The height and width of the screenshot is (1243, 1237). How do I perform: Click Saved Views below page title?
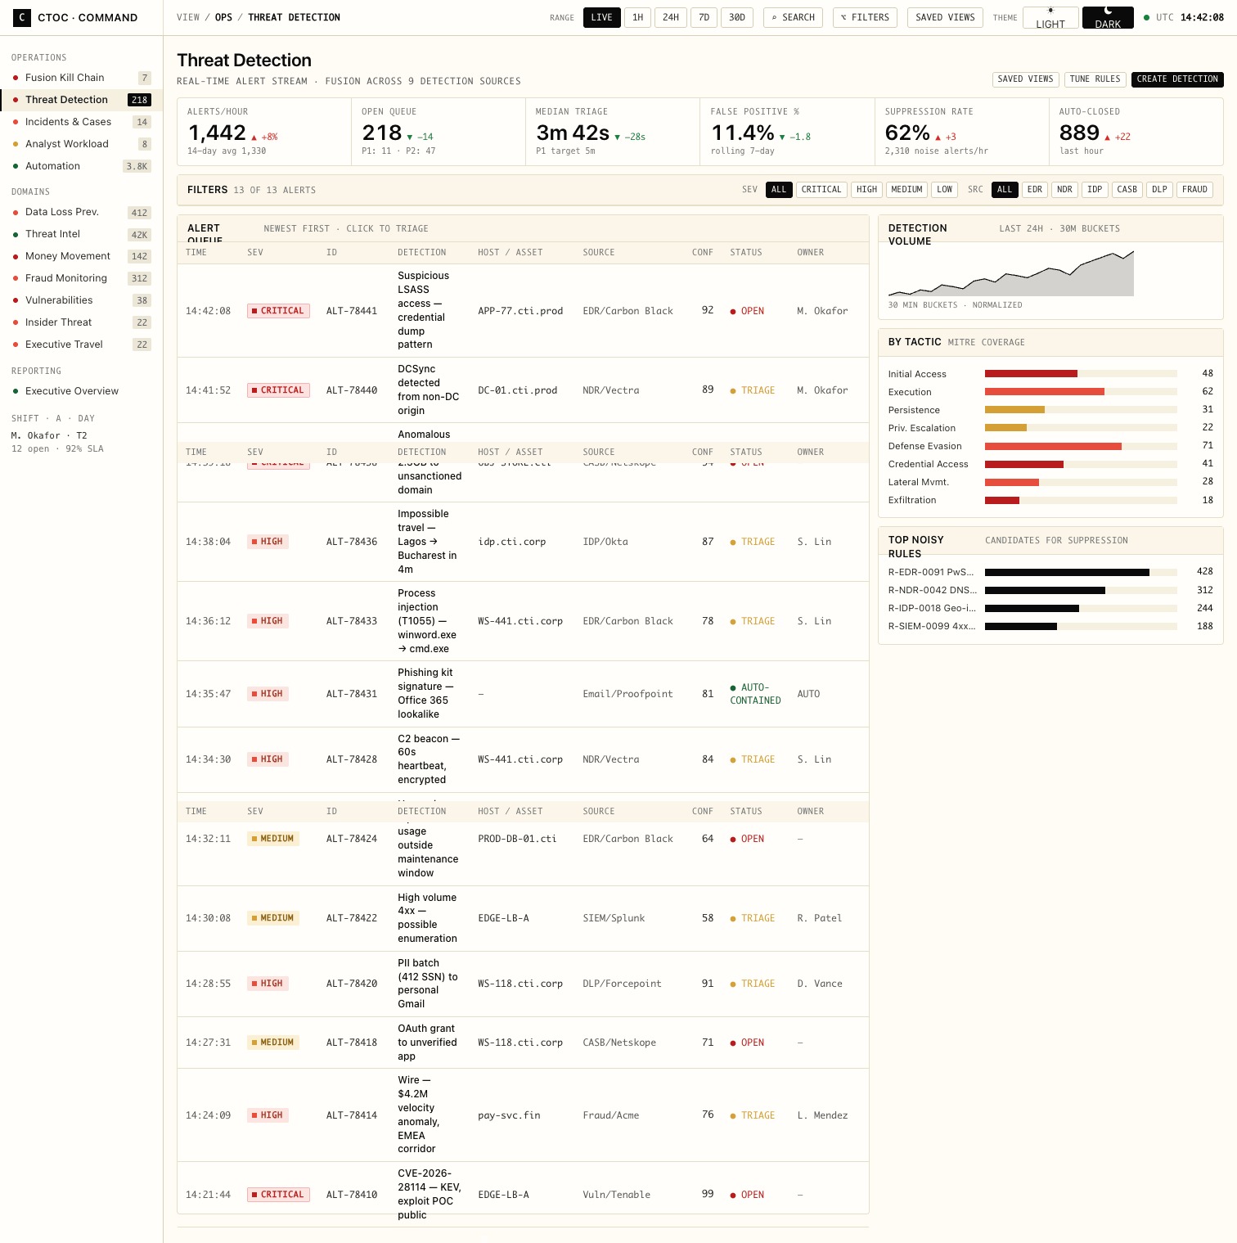tap(1025, 79)
